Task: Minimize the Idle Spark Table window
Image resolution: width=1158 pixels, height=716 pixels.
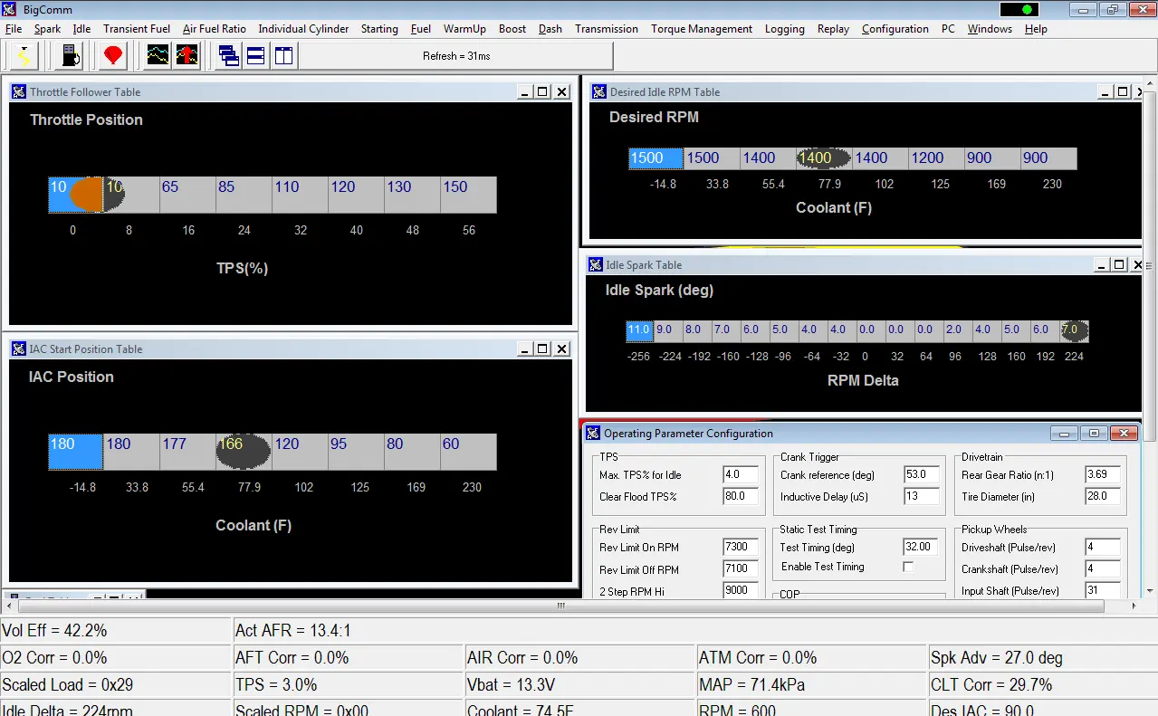Action: click(1102, 265)
